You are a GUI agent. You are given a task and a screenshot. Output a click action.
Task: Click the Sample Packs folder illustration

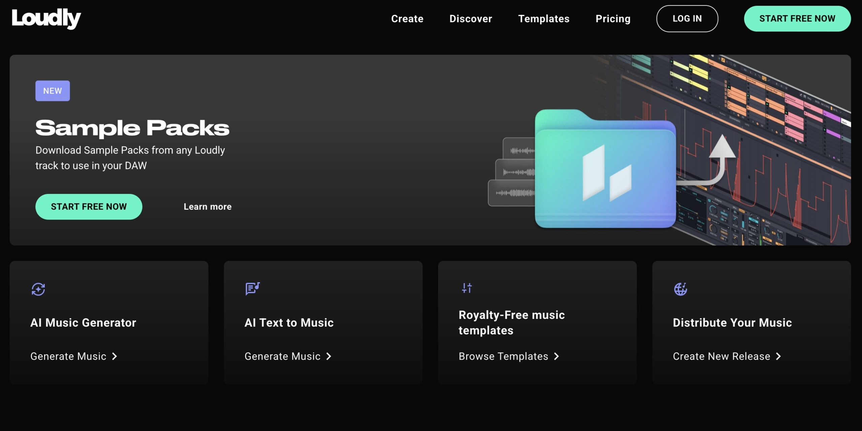click(x=605, y=169)
